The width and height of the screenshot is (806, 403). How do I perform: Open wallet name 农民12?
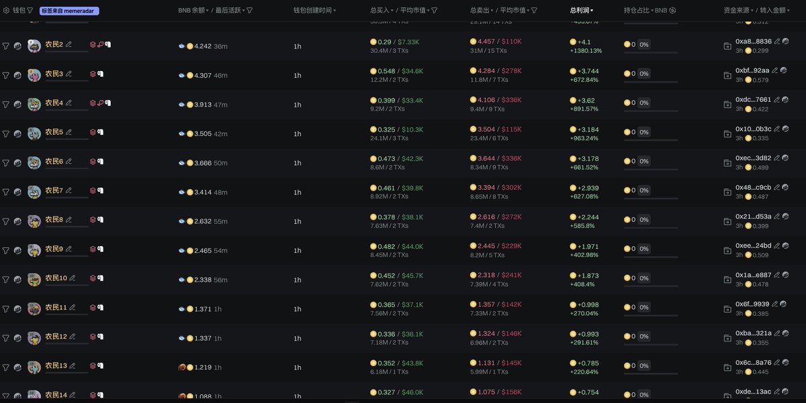point(56,337)
